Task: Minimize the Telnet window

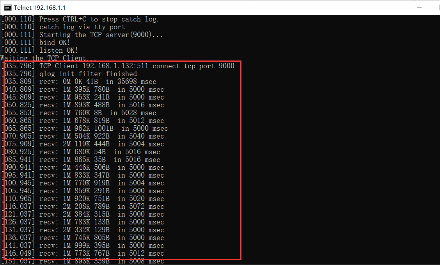Action: click(419, 7)
